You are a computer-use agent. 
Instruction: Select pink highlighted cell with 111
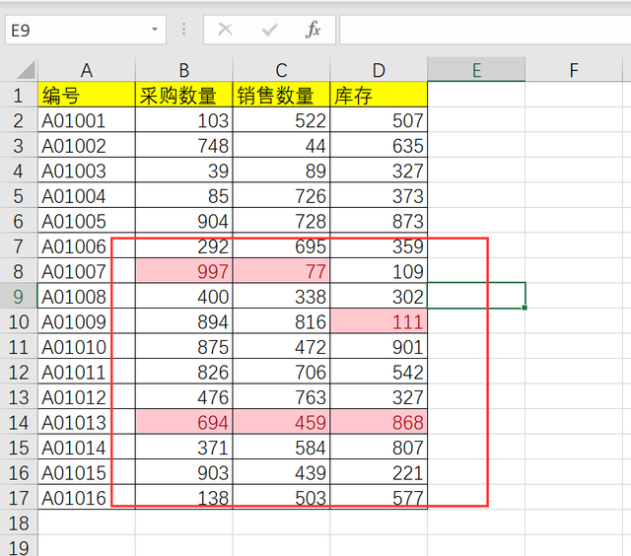(379, 321)
